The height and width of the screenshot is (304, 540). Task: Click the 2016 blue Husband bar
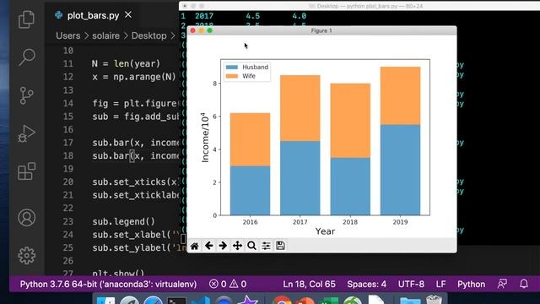click(250, 191)
